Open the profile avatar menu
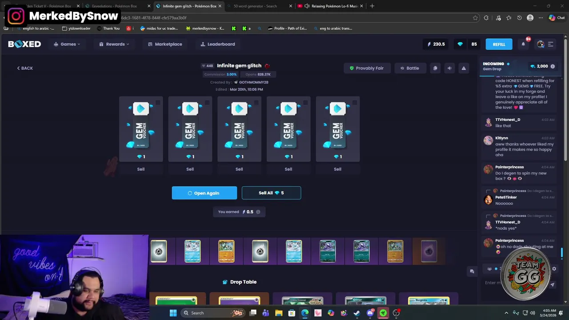Screen dimensions: 569x320 [x=541, y=44]
